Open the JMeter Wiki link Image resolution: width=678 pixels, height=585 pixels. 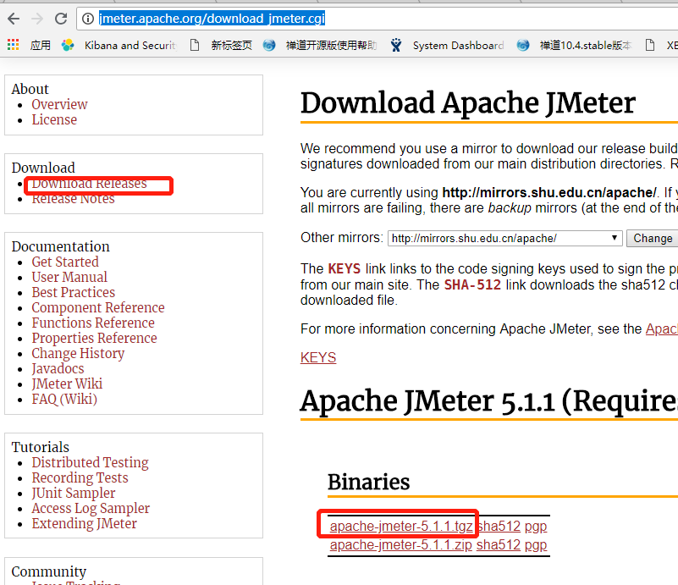(x=67, y=384)
